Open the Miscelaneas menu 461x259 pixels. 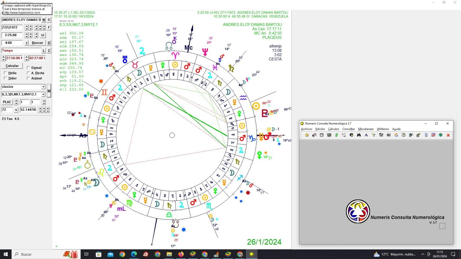pyautogui.click(x=366, y=129)
